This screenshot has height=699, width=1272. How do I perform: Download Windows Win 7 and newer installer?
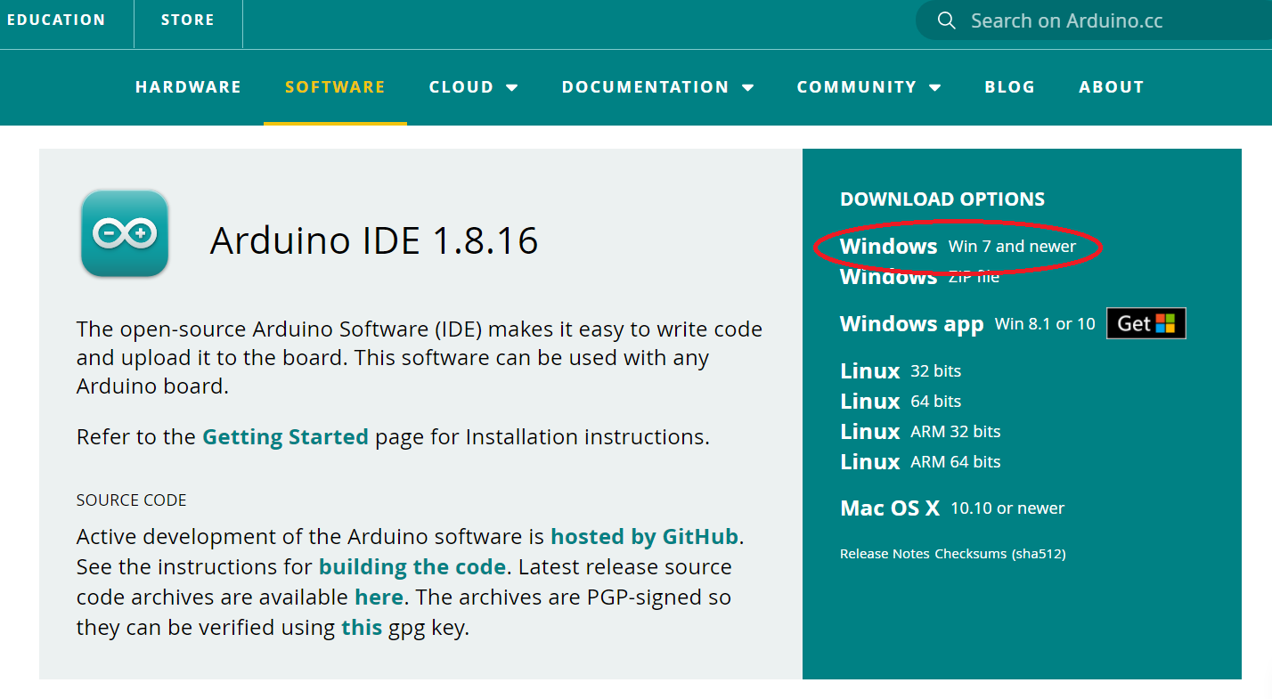[x=958, y=246]
